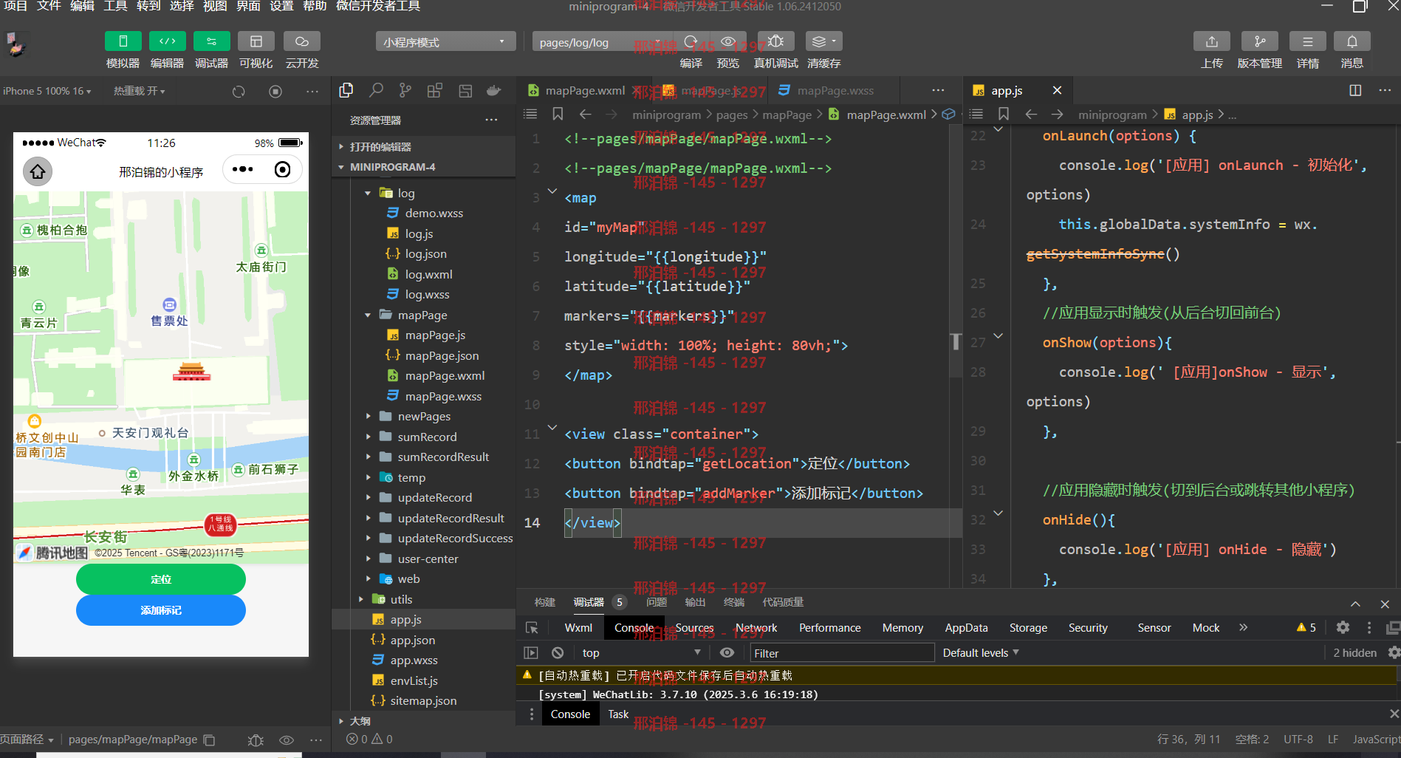Switch to the Storage tab
This screenshot has height=758, width=1401.
1028,627
